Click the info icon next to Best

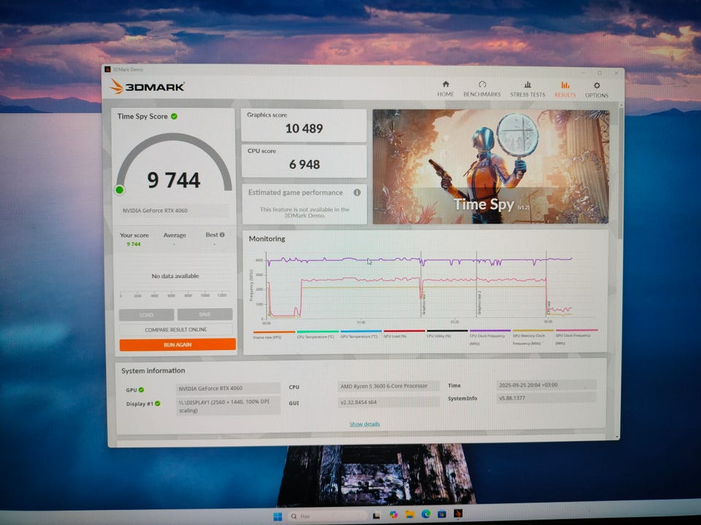222,234
